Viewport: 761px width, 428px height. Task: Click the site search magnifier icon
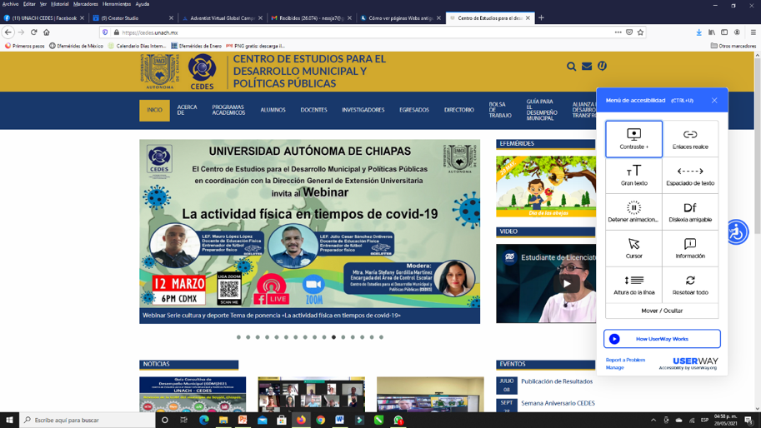[571, 67]
